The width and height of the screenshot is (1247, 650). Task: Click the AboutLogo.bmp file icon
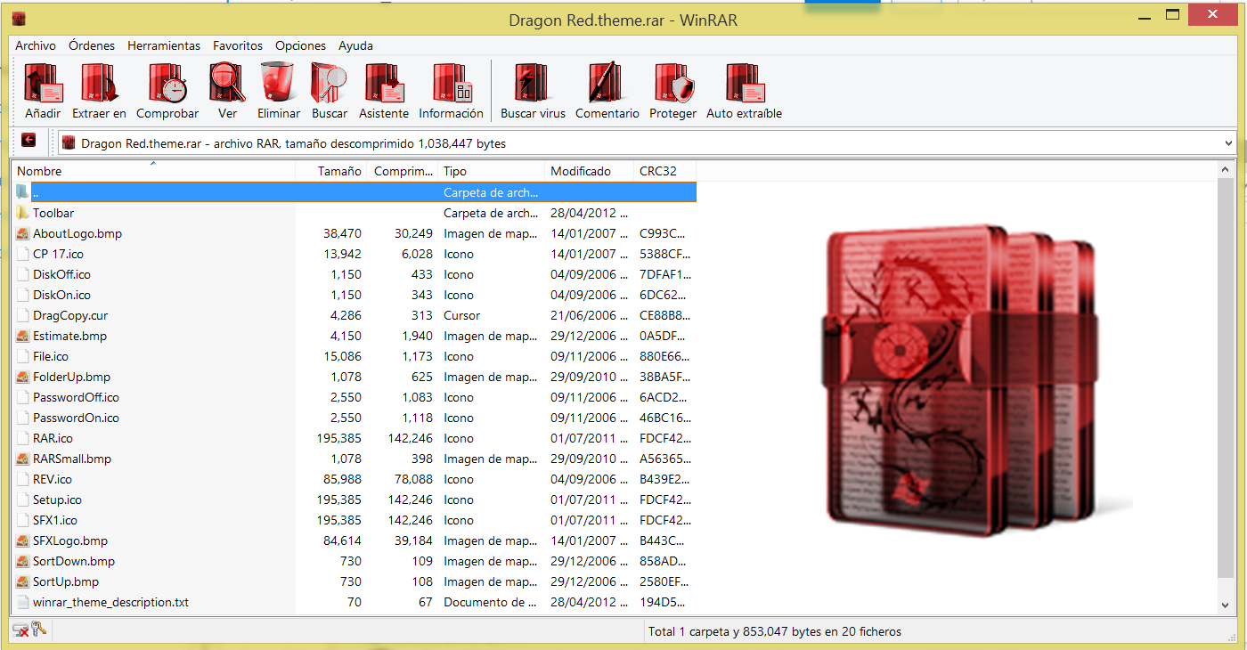point(22,233)
